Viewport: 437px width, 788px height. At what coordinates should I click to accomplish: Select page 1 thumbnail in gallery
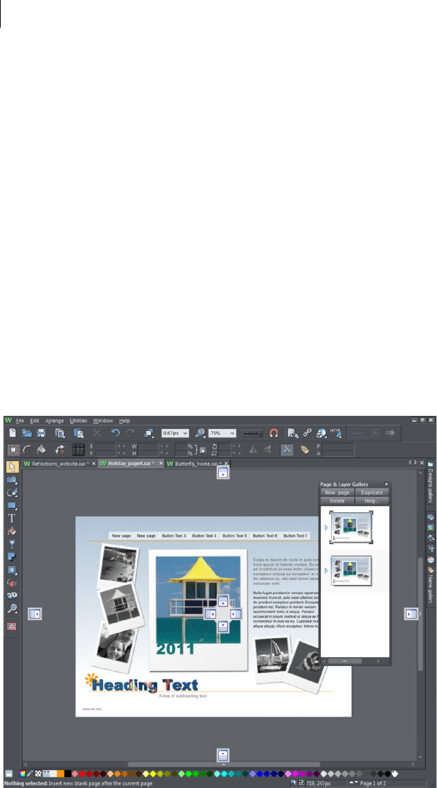point(351,527)
